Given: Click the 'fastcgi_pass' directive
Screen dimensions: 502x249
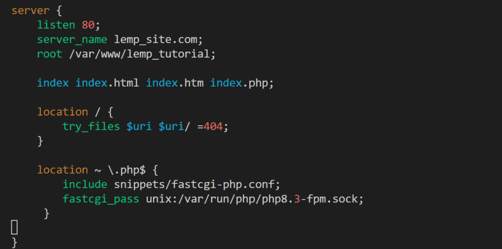Looking at the screenshot, I should (101, 199).
